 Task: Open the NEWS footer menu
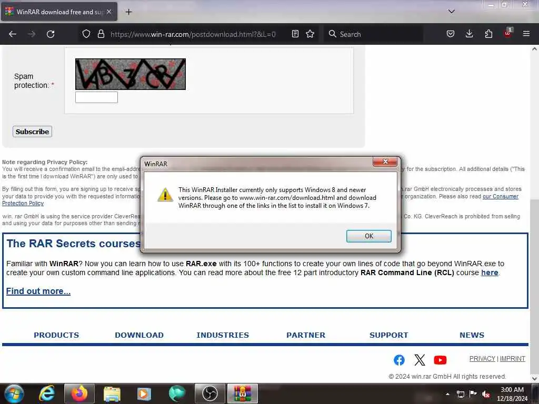(472, 335)
